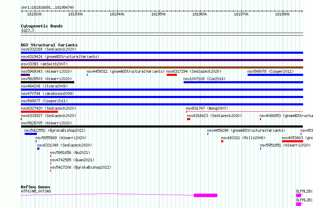Viewport: 313px width, 208px height.
Task: Select the black nsv5828705 variant bar
Action: coord(162,126)
